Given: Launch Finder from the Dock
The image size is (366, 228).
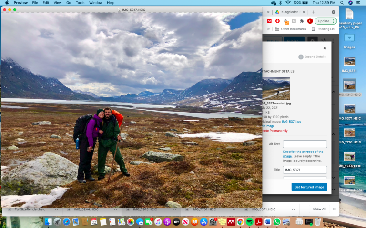Looking at the screenshot, I should pyautogui.click(x=48, y=222).
